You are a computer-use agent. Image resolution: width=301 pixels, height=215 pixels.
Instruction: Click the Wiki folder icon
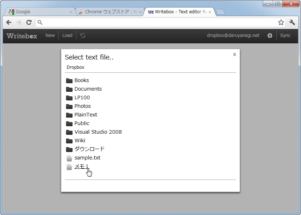(69, 141)
